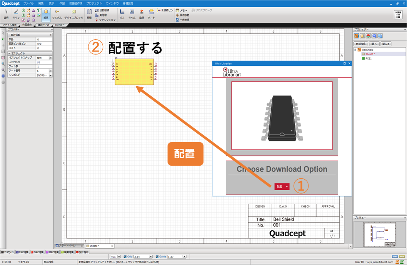Click the 開く button
The image size is (407, 265).
coord(374,44)
